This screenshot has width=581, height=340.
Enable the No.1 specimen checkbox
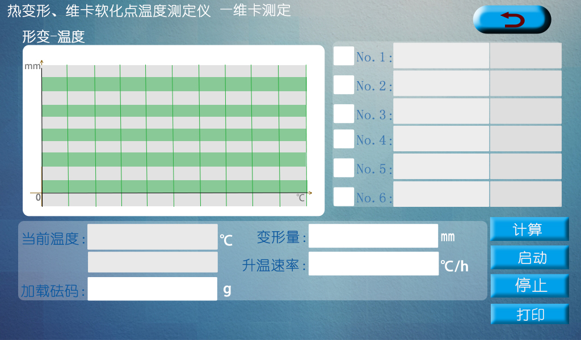click(344, 56)
